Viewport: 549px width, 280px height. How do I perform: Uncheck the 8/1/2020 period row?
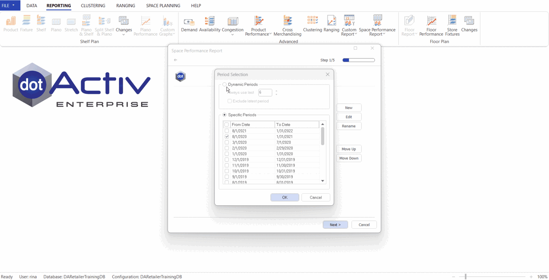[227, 136]
